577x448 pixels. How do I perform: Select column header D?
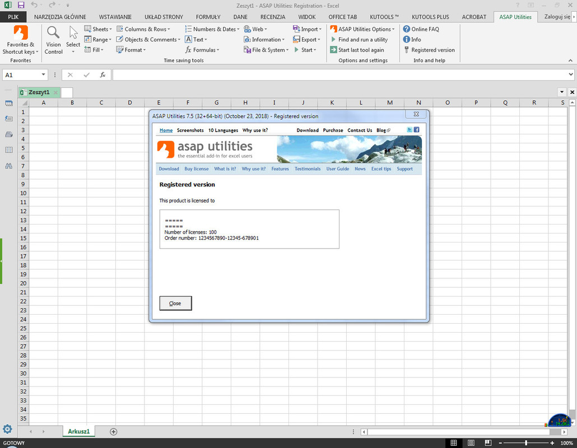[x=130, y=102]
